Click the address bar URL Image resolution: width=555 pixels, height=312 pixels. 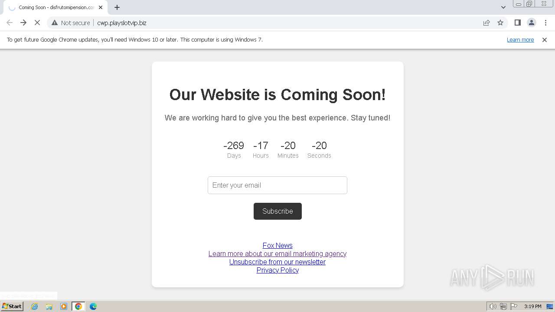point(122,23)
